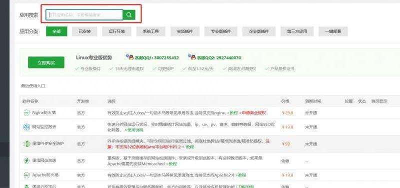Click the 堡塔网站加速 lightning icon

click(x=26, y=160)
